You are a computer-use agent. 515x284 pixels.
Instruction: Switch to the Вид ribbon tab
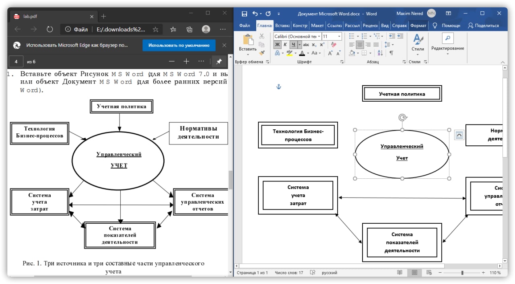click(x=385, y=25)
